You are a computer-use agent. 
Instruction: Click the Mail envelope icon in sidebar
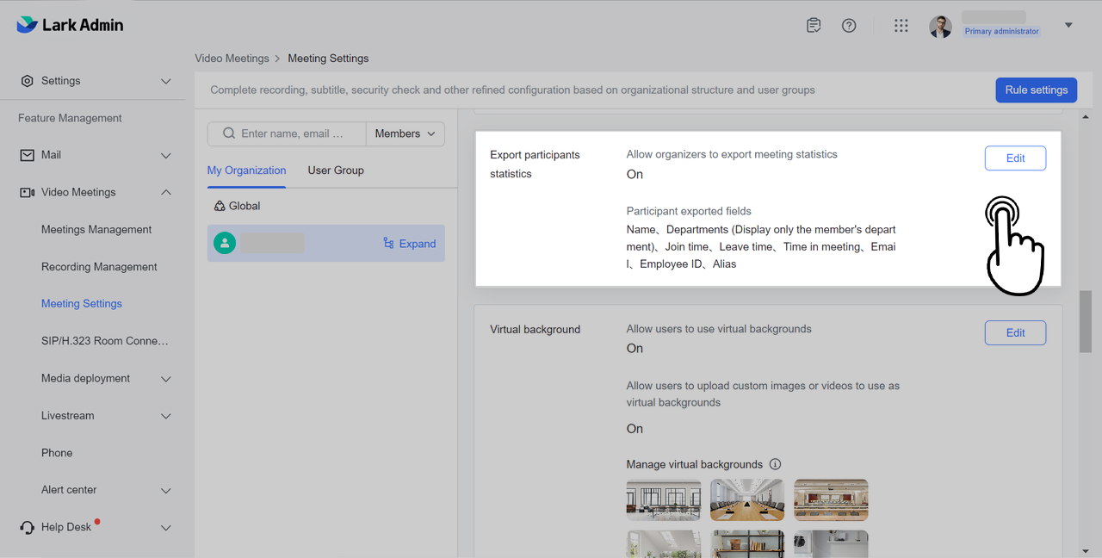coord(28,155)
